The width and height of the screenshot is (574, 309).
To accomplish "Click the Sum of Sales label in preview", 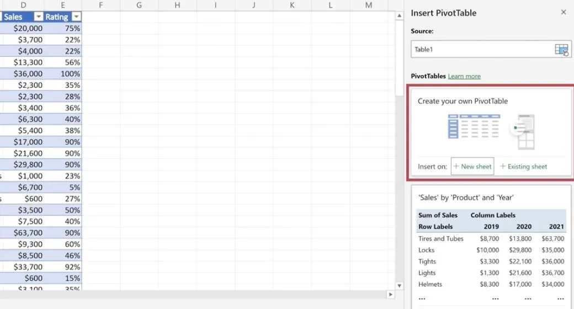I will pos(438,215).
